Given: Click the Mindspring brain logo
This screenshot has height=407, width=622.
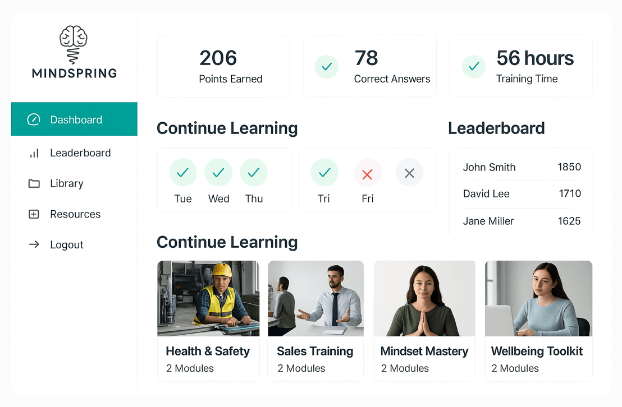Looking at the screenshot, I should 74,45.
